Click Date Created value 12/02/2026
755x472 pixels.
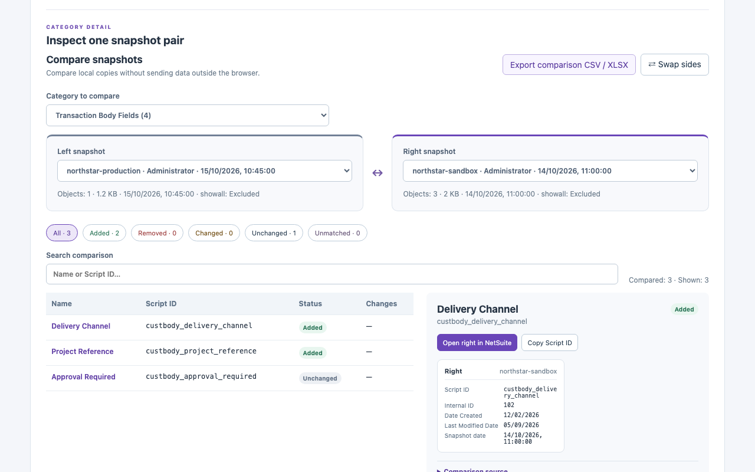click(x=521, y=415)
